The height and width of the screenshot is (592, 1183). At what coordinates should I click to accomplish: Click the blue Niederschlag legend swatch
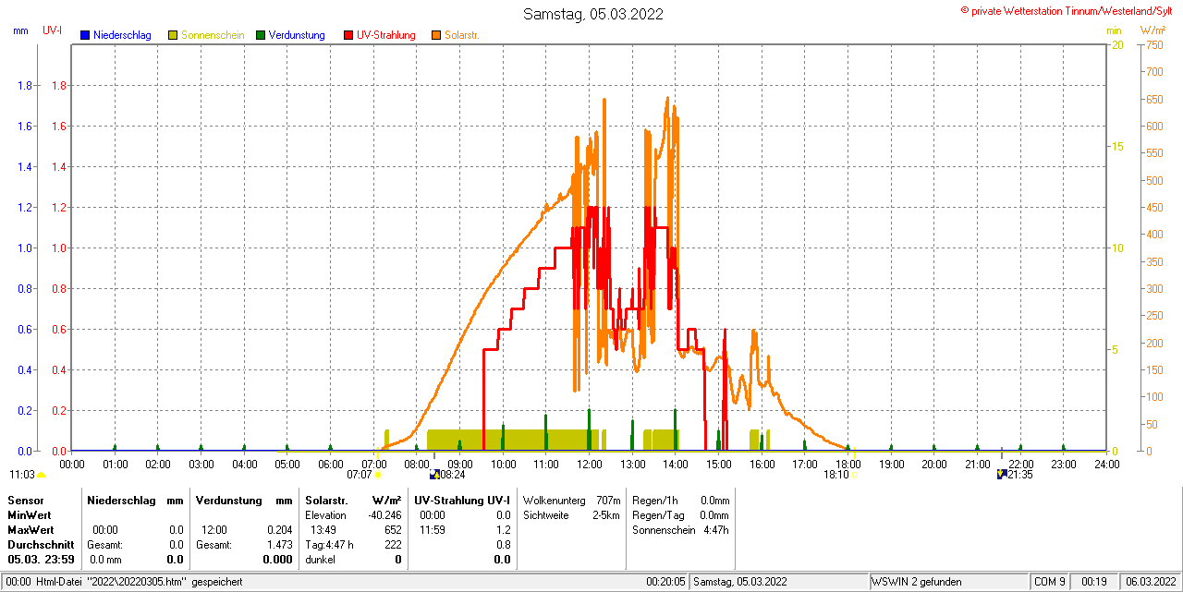coord(85,35)
